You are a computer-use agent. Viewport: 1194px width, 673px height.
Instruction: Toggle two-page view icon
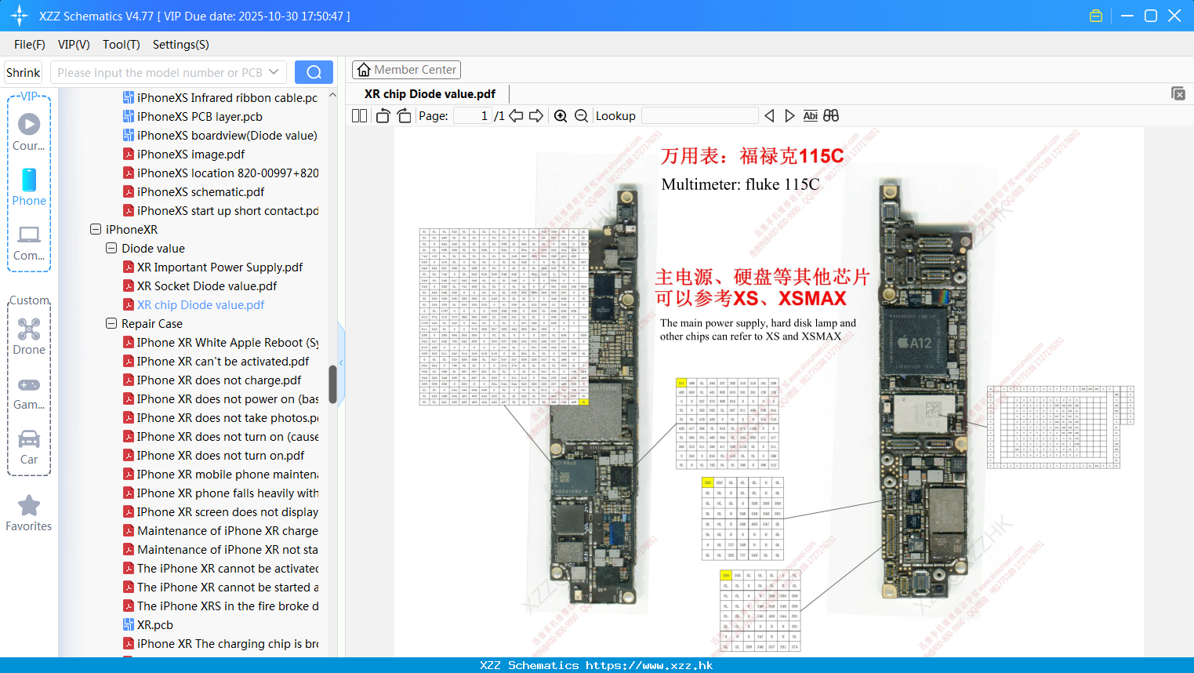pos(359,115)
